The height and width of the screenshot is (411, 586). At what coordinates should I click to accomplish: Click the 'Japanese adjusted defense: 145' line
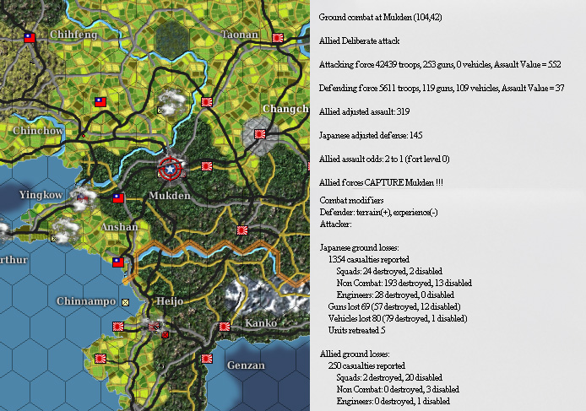click(x=371, y=135)
